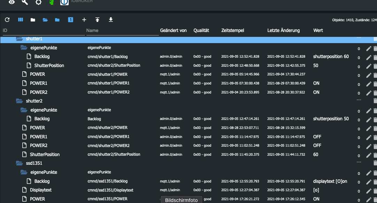The height and width of the screenshot is (203, 377).
Task: Collapse the shutter2 folder
Action: pyautogui.click(x=20, y=101)
